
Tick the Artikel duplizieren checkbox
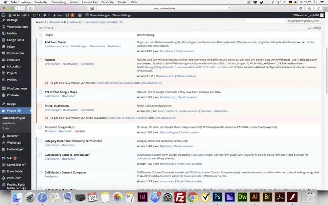coord(40,106)
